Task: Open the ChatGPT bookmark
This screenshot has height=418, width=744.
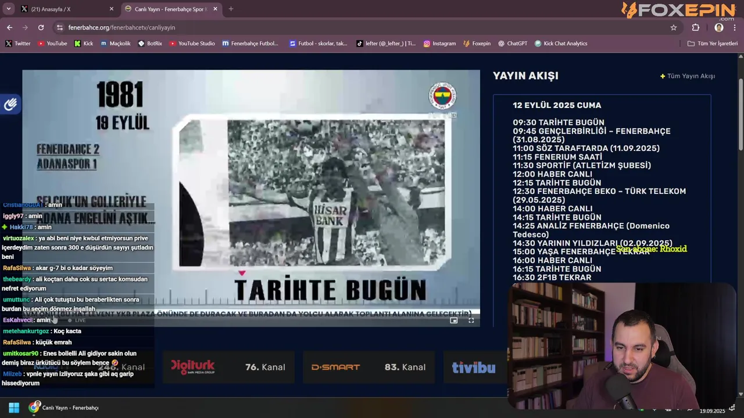Action: pos(512,44)
